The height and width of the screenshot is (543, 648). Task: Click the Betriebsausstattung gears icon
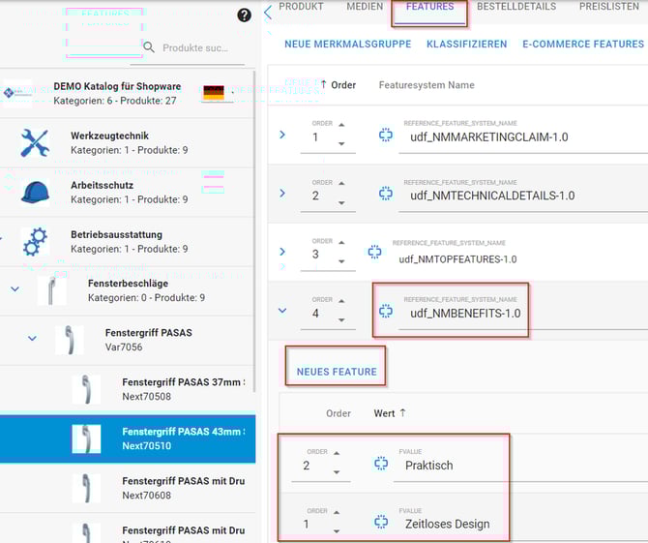[35, 242]
